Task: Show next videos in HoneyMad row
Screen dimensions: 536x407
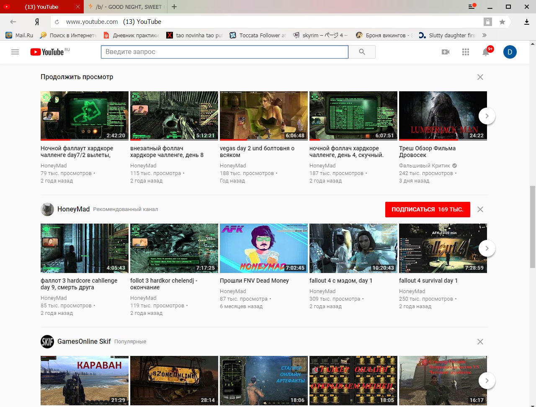Action: point(487,248)
